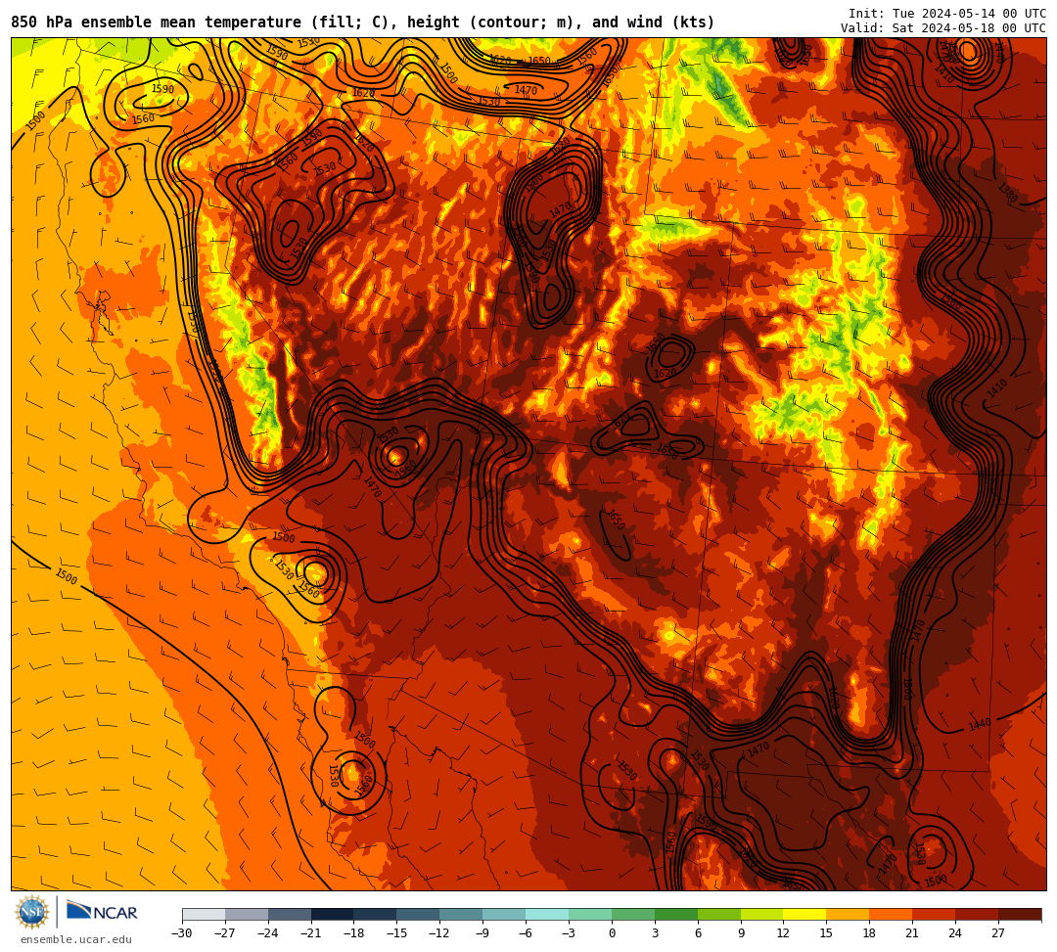This screenshot has height=952, width=1057.
Task: Click the NSF logo emblem
Action: (x=31, y=912)
